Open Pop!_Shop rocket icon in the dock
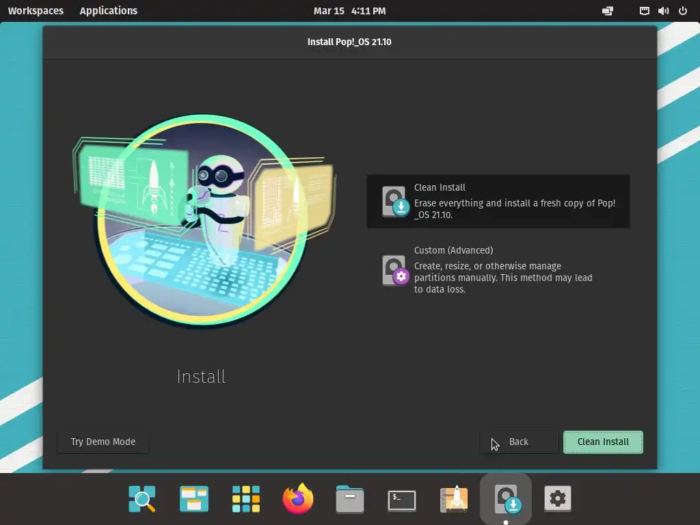700x525 pixels. tap(454, 498)
